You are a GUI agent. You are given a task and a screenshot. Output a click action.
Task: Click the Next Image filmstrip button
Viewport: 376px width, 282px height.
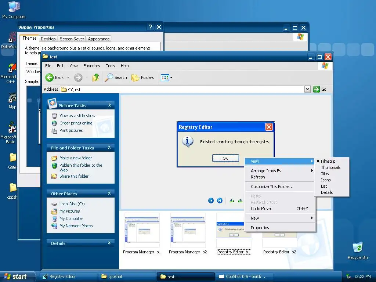coord(220,200)
